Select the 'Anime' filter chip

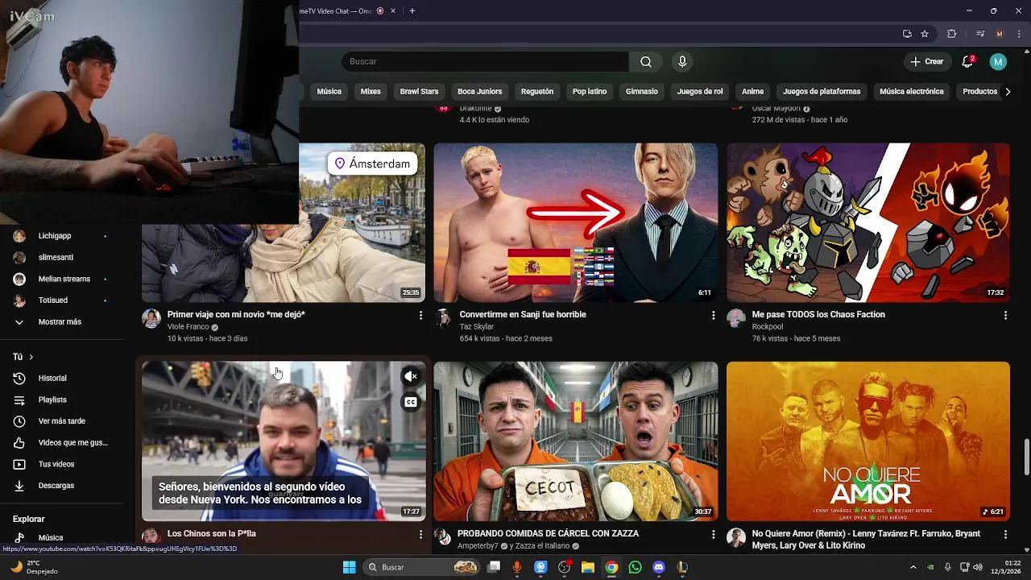click(753, 92)
